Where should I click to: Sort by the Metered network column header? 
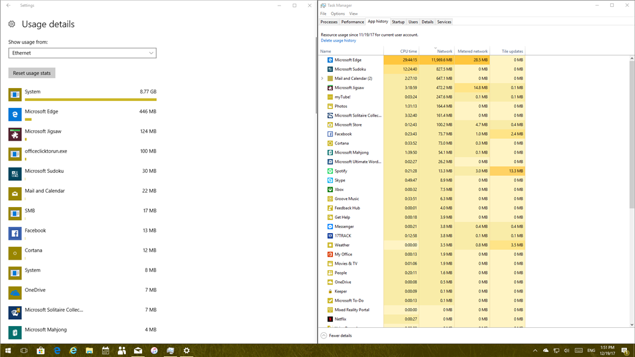pos(472,51)
